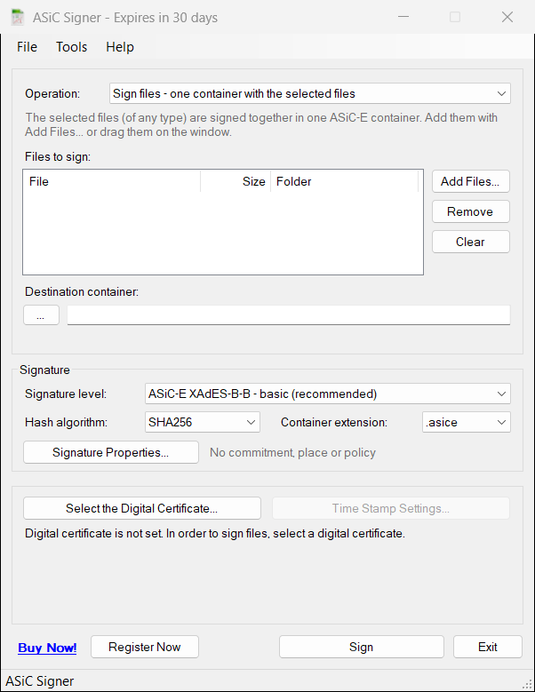535x692 pixels.
Task: Click Select the Digital Certificate... button
Action: tap(141, 508)
